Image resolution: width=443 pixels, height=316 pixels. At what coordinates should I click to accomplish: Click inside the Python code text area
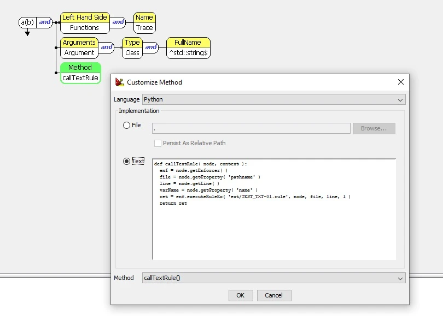(274, 209)
